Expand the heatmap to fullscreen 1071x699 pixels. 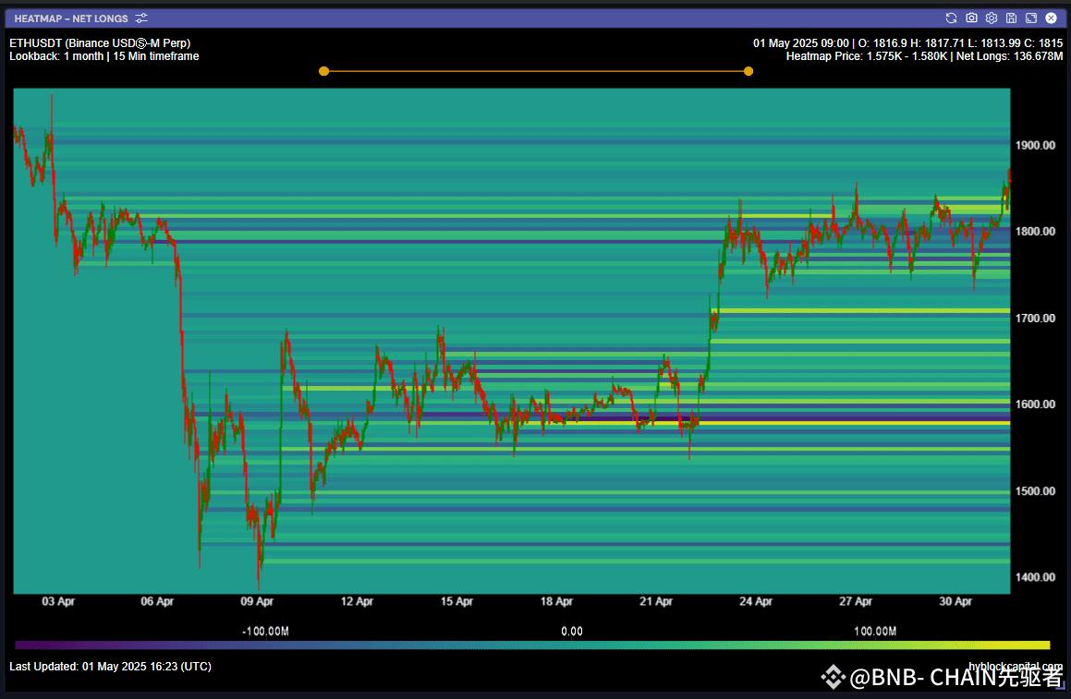click(x=1030, y=18)
